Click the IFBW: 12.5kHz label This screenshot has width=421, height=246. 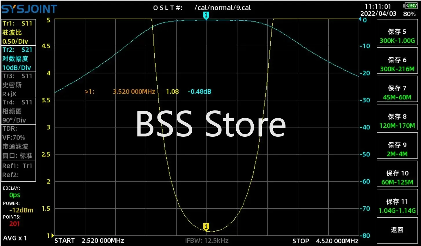pos(207,241)
